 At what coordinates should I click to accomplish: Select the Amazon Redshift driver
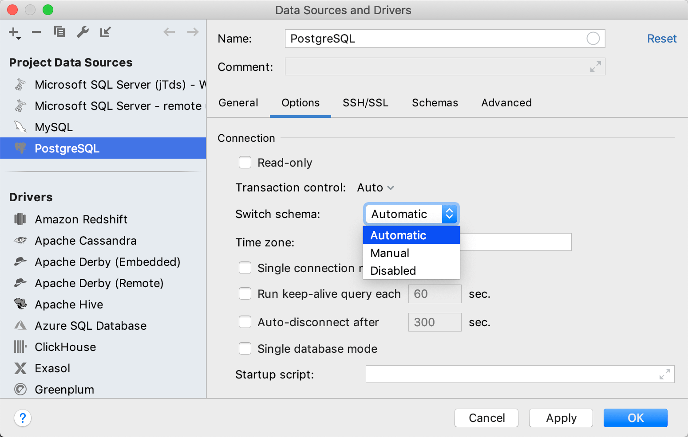[x=81, y=219]
